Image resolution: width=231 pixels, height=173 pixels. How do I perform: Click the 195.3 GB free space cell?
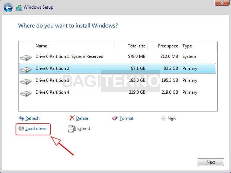coord(170,80)
